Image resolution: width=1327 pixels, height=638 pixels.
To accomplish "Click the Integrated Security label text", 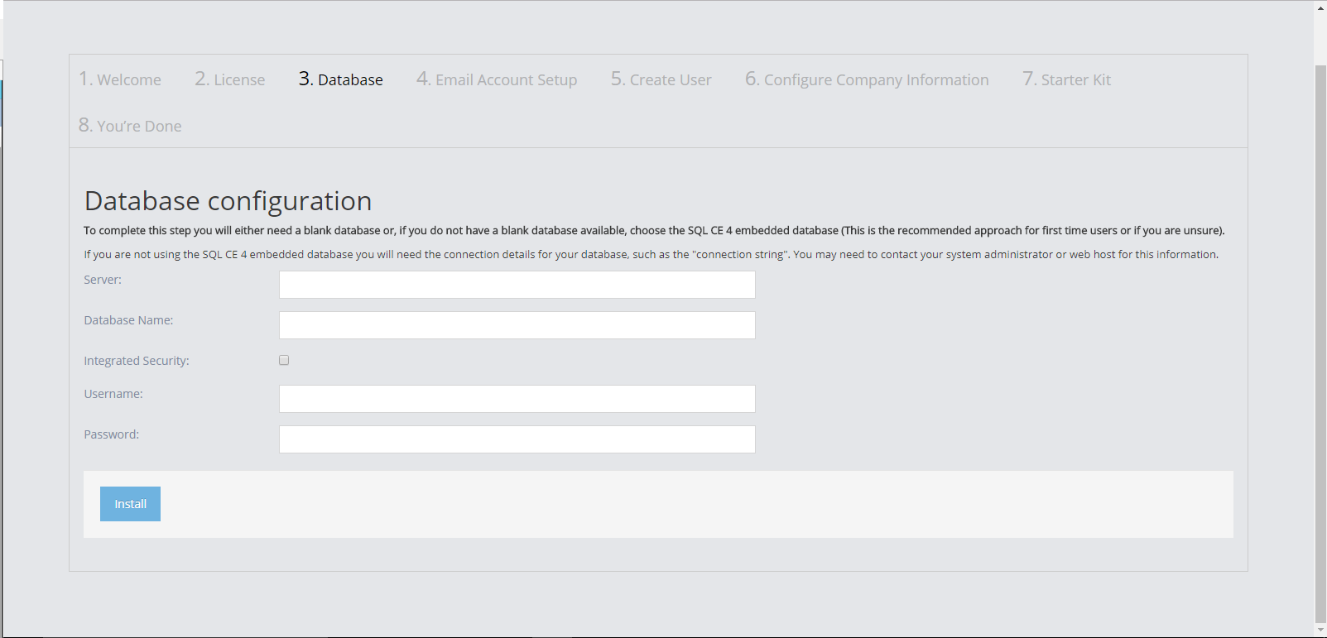I will (x=137, y=361).
